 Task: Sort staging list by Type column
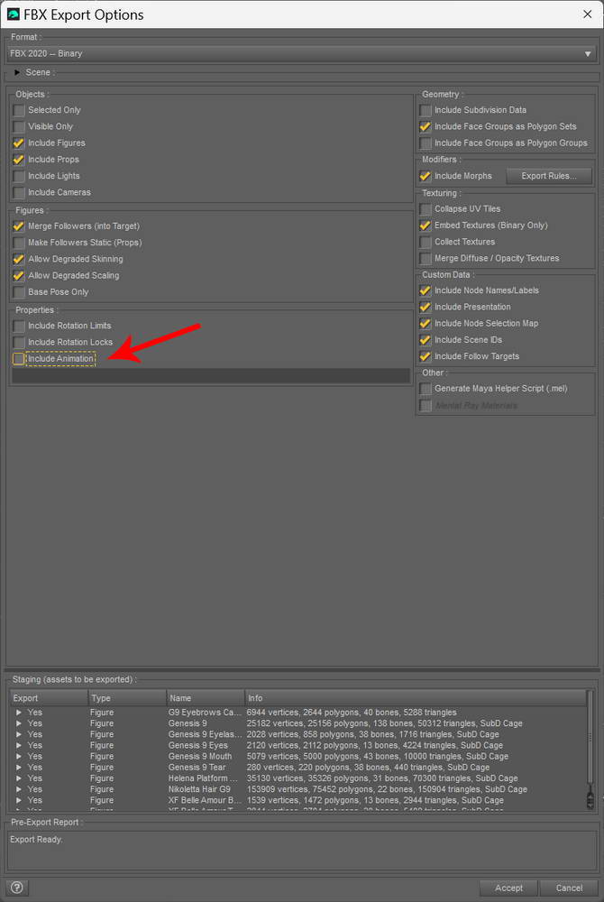(127, 698)
